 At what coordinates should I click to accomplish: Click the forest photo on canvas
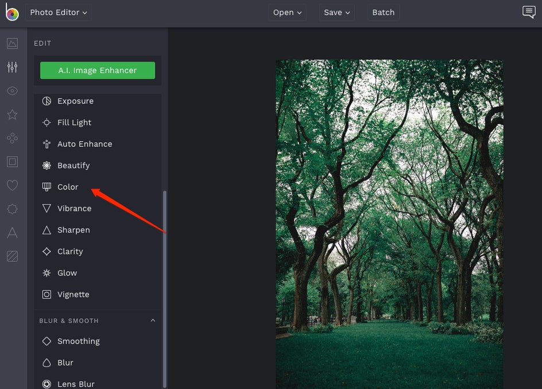[x=389, y=224]
